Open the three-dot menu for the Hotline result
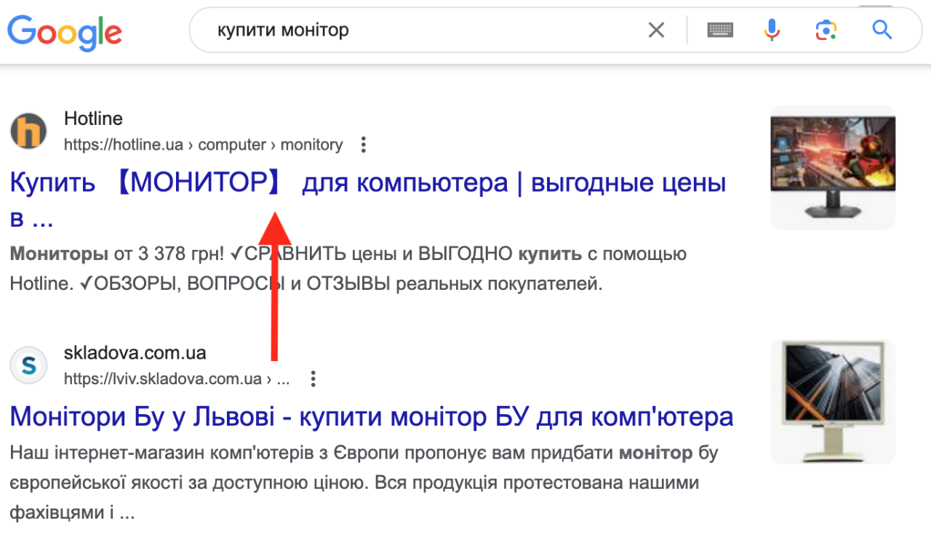The height and width of the screenshot is (539, 931). pyautogui.click(x=363, y=145)
